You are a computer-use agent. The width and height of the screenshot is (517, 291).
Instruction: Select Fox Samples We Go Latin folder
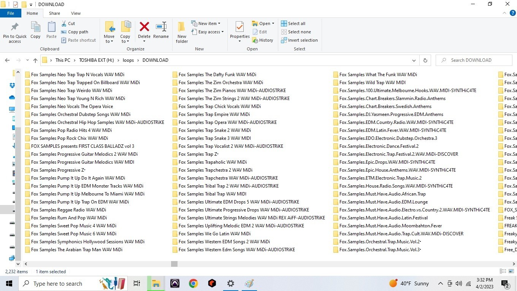coord(211,234)
